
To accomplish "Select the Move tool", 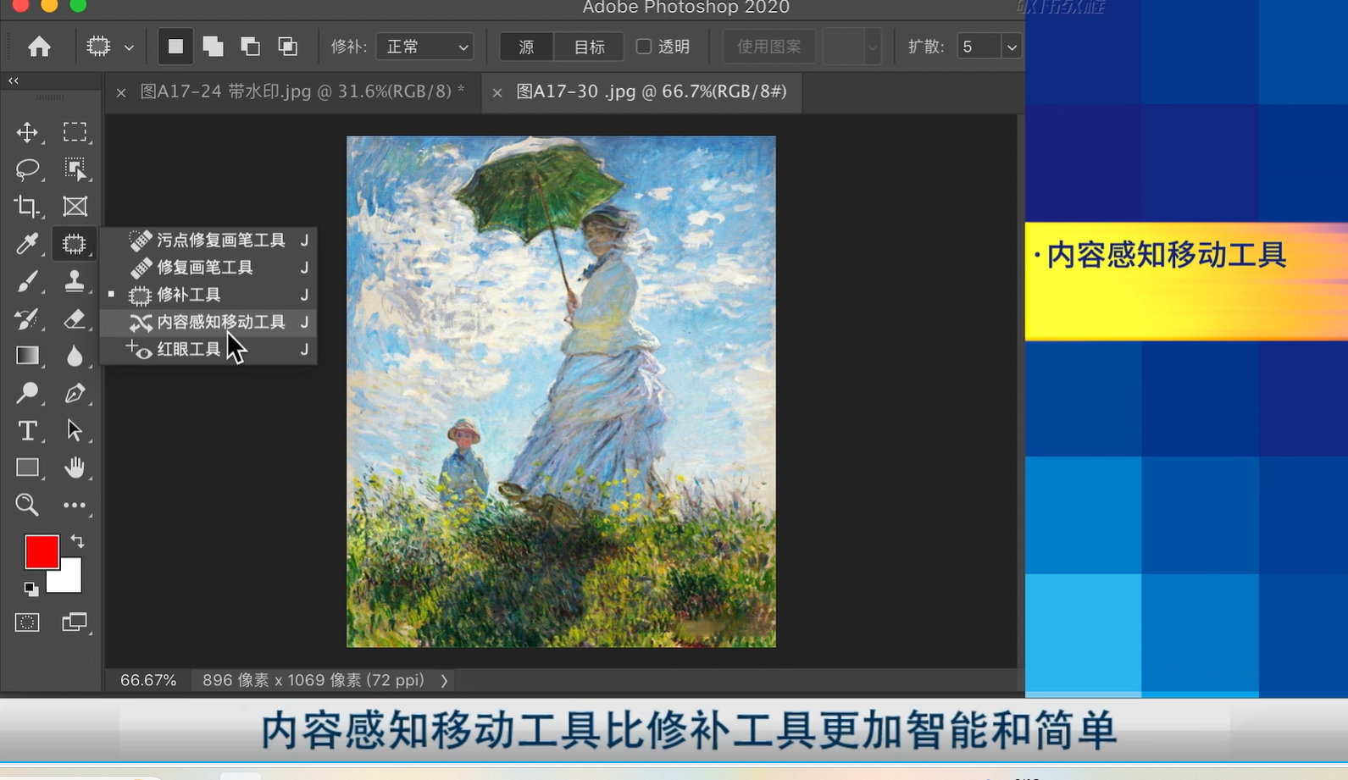I will click(27, 132).
